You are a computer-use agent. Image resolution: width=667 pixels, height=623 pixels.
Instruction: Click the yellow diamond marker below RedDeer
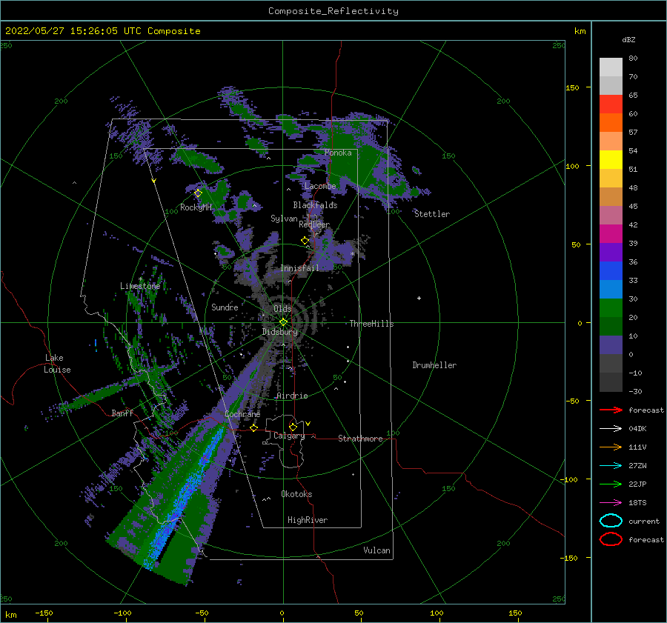click(x=305, y=241)
